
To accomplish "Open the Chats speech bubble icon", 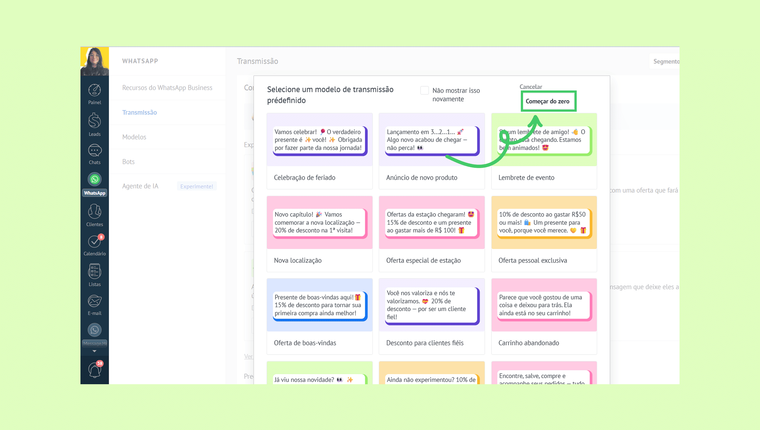I will [x=94, y=150].
